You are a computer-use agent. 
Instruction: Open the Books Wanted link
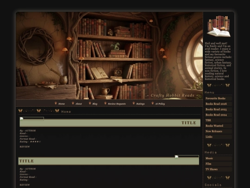[218, 126]
